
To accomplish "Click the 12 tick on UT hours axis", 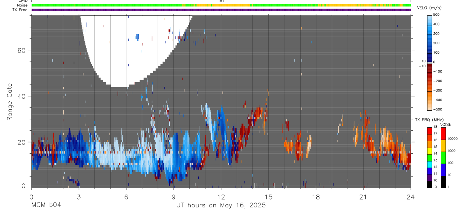I will [x=221, y=196].
